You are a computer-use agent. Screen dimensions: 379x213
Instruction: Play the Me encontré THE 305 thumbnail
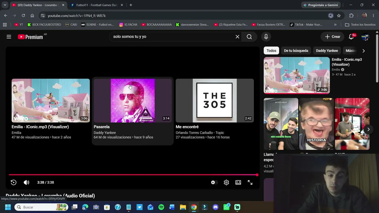pos(215,101)
